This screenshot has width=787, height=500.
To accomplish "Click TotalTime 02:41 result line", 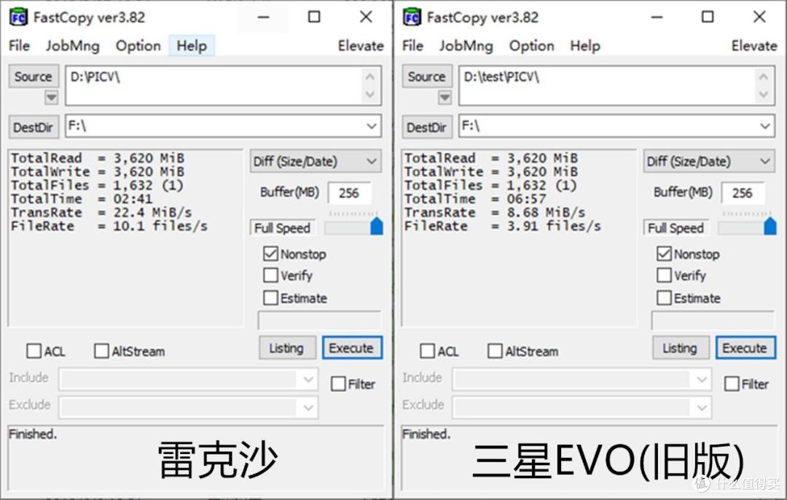I will [x=82, y=199].
